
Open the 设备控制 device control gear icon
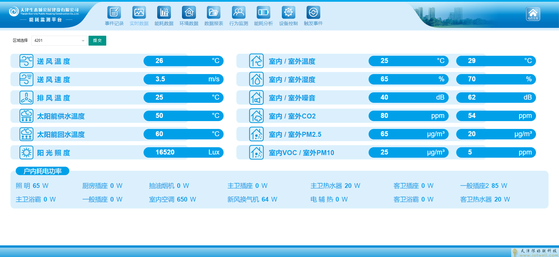pos(288,12)
